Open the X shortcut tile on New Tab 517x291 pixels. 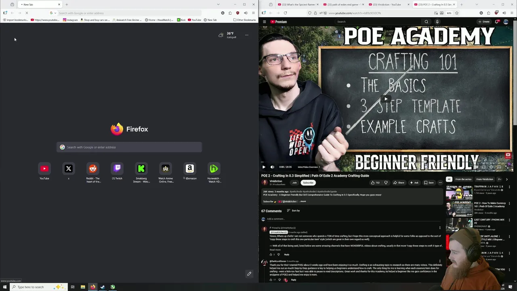click(x=69, y=169)
